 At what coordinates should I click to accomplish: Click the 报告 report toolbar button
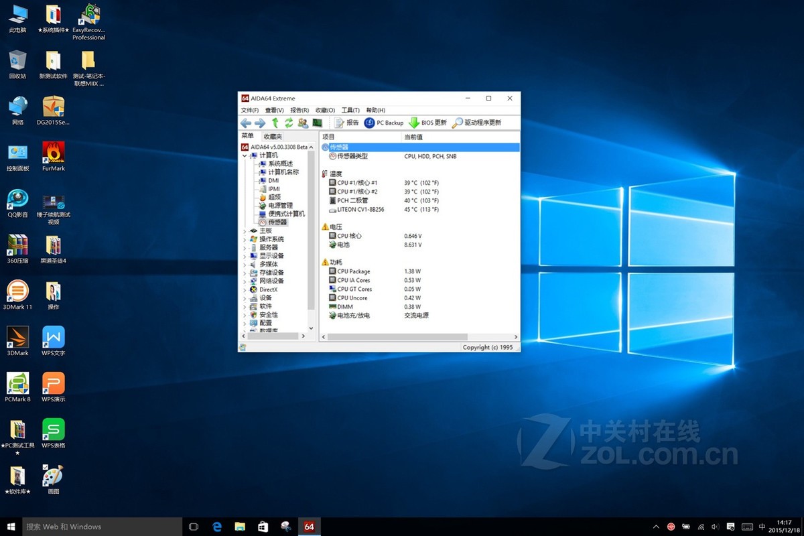[x=346, y=123]
